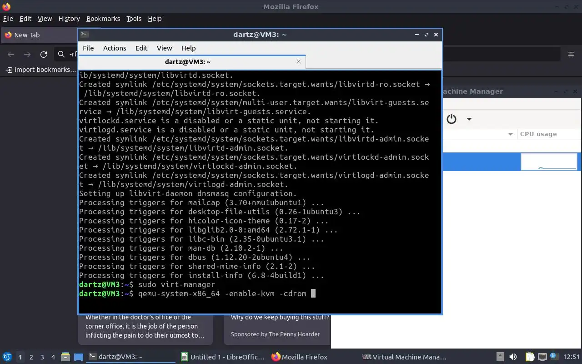Click 'Processing triggers for mailcap' line
This screenshot has width=582, height=364.
201,202
